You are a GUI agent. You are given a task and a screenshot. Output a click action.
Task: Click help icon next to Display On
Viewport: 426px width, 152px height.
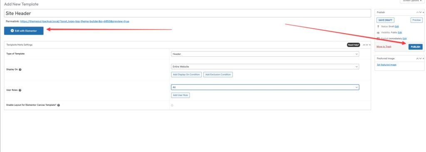[20, 69]
